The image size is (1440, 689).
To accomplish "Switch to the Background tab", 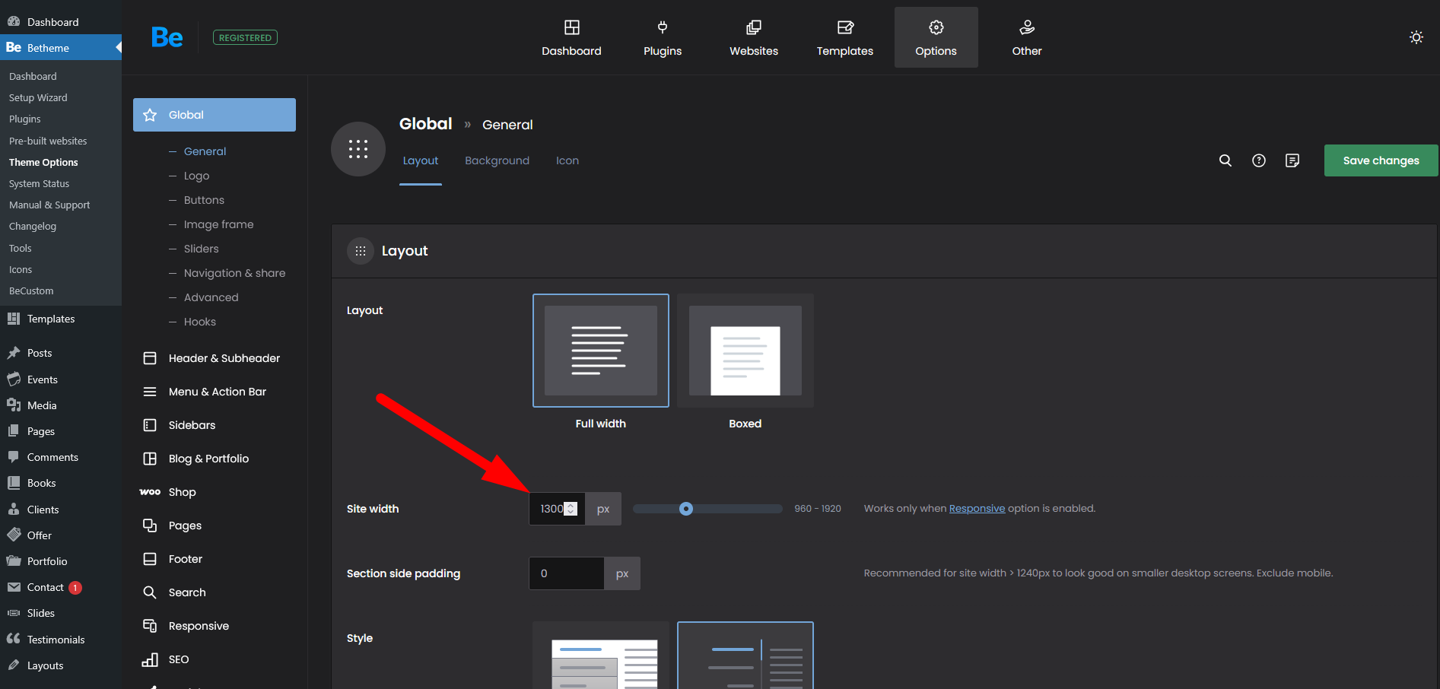I will click(x=497, y=160).
